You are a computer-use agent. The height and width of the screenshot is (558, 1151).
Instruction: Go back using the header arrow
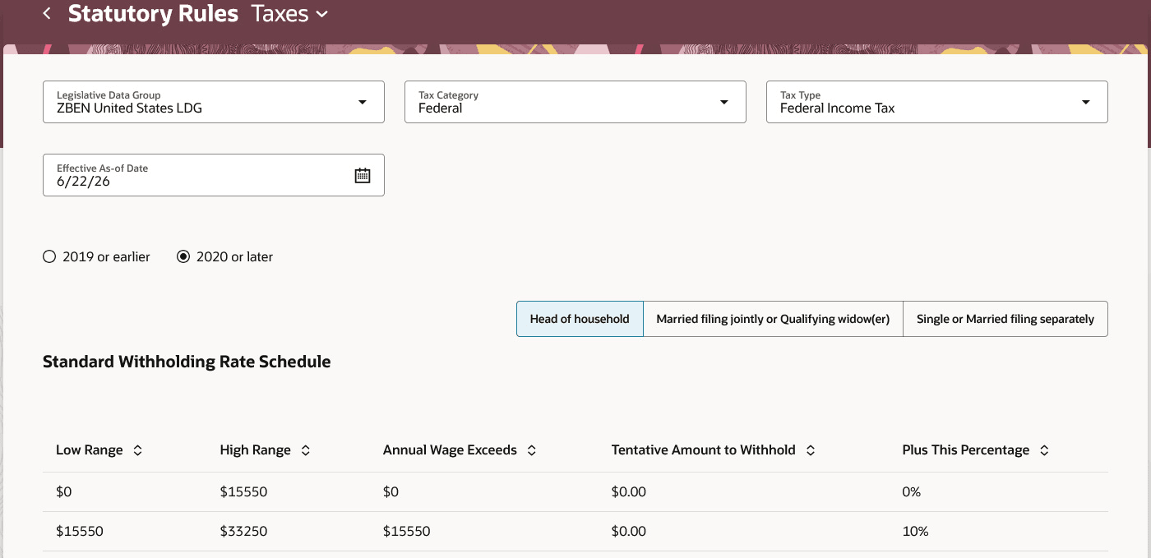(x=47, y=13)
